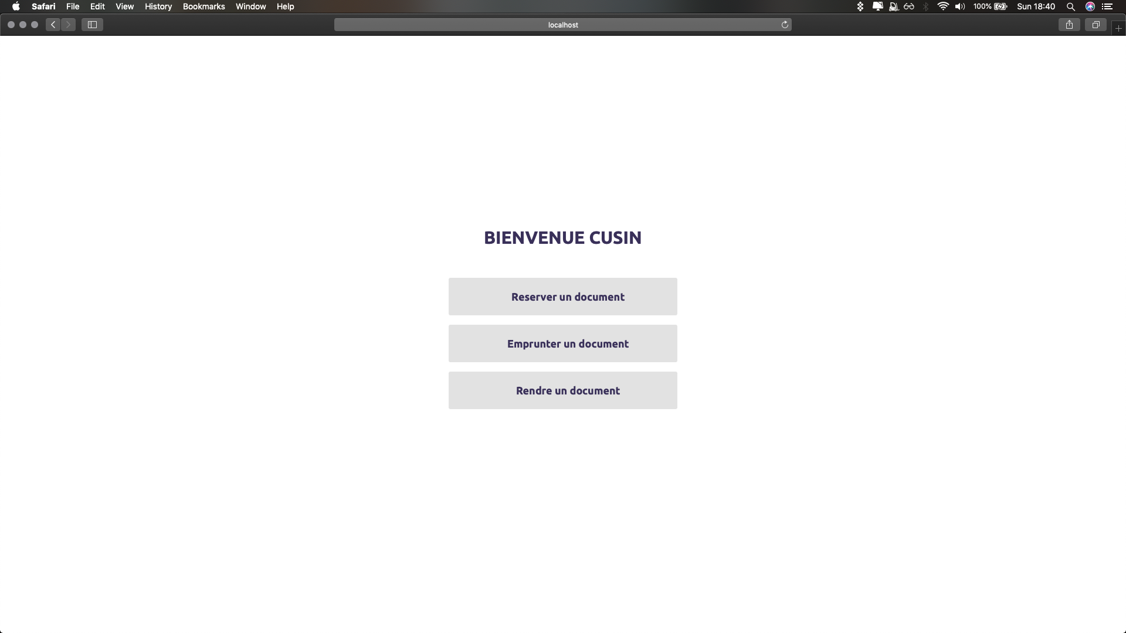Image resolution: width=1126 pixels, height=633 pixels.
Task: Open a new tab with plus button
Action: (x=1118, y=28)
